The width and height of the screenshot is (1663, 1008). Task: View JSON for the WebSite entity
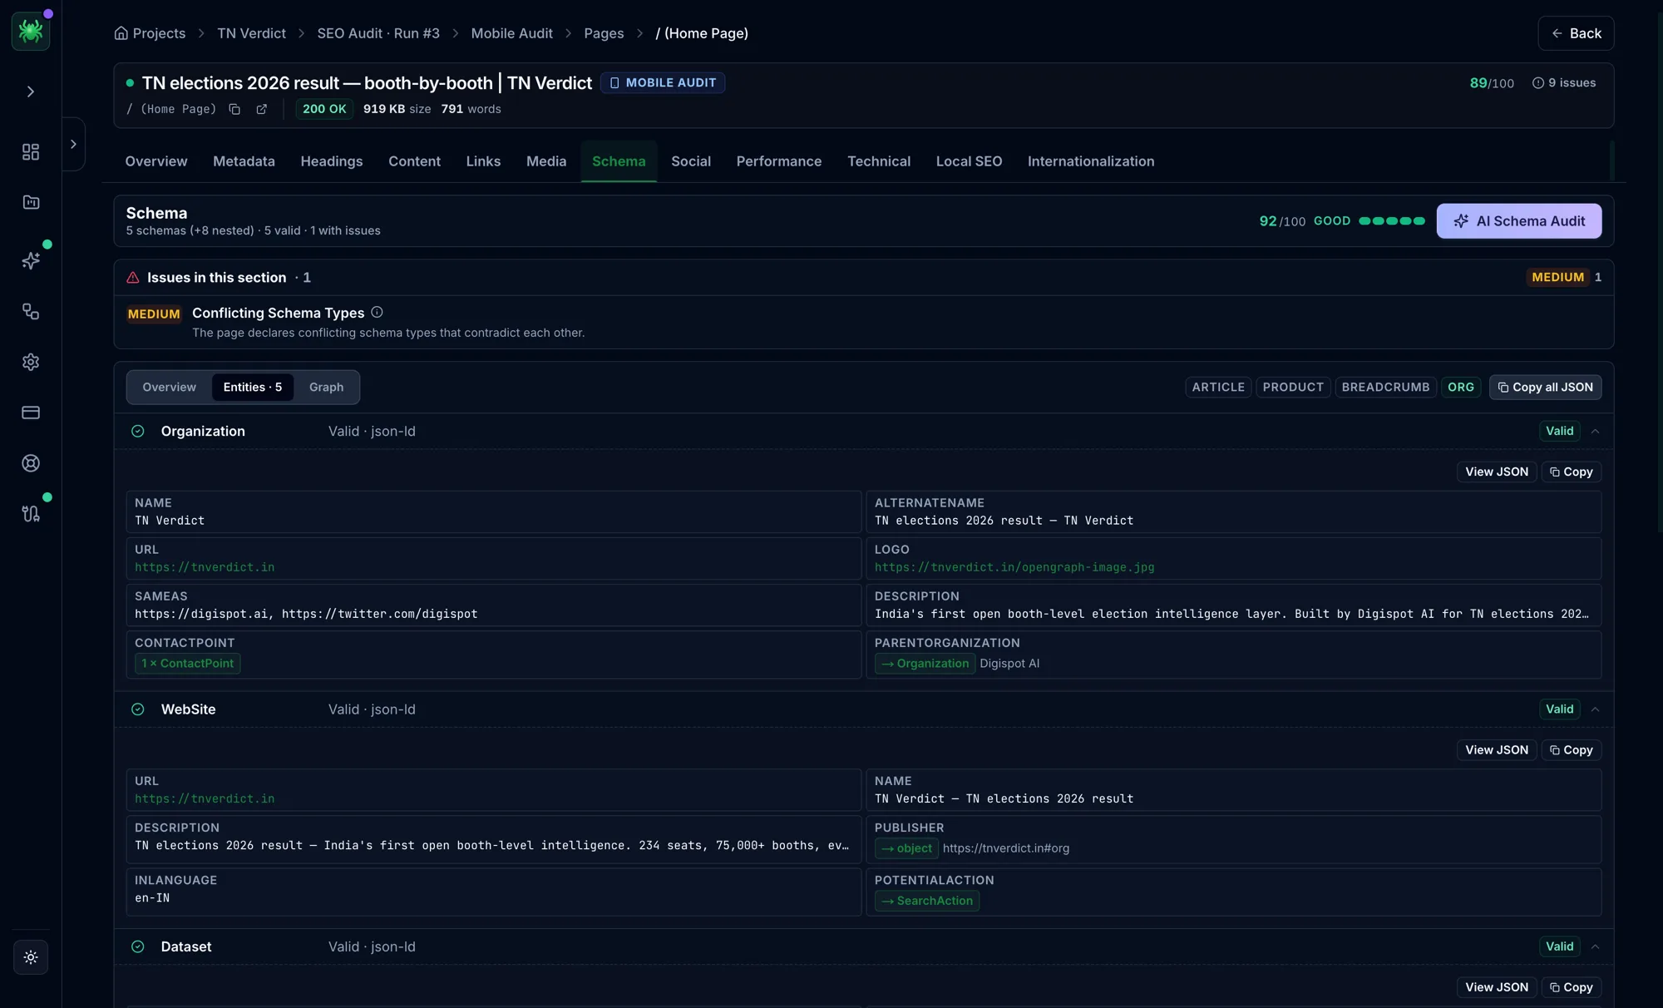pos(1497,750)
